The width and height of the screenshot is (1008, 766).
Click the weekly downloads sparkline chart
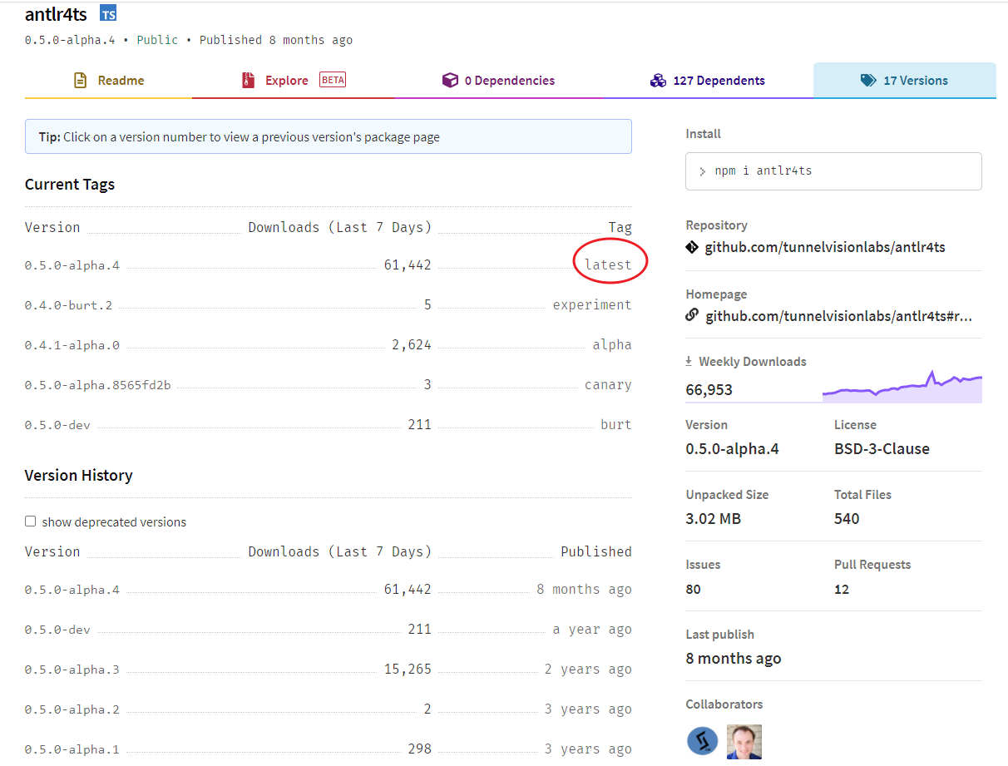902,387
